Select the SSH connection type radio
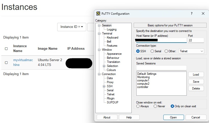This screenshot has height=123, width=209. pyautogui.click(x=138, y=51)
